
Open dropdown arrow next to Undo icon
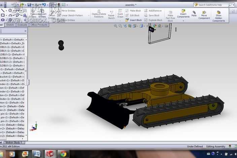click(47, 5)
